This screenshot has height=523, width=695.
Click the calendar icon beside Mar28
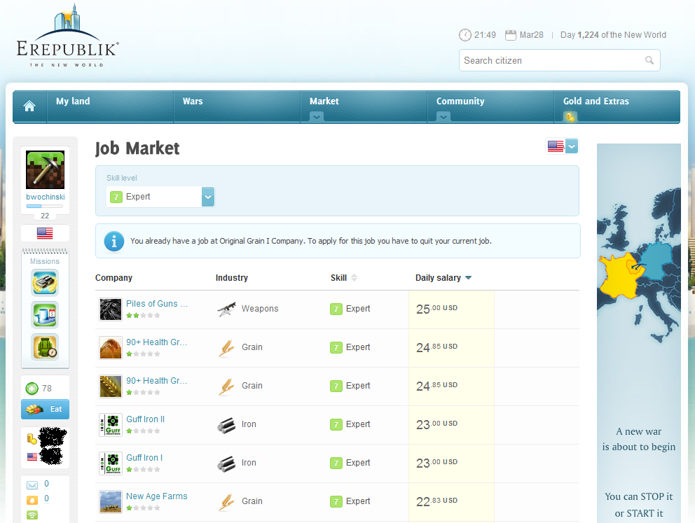click(x=511, y=35)
